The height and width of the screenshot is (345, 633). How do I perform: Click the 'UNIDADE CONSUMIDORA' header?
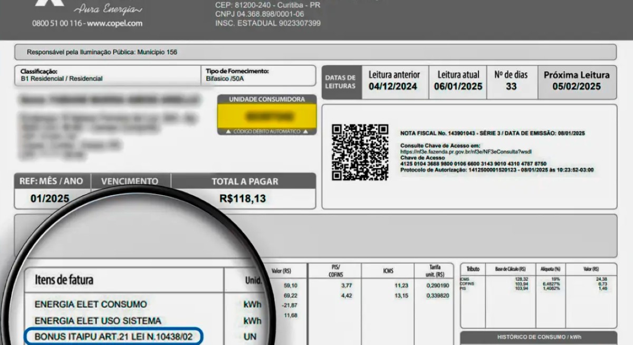267,99
